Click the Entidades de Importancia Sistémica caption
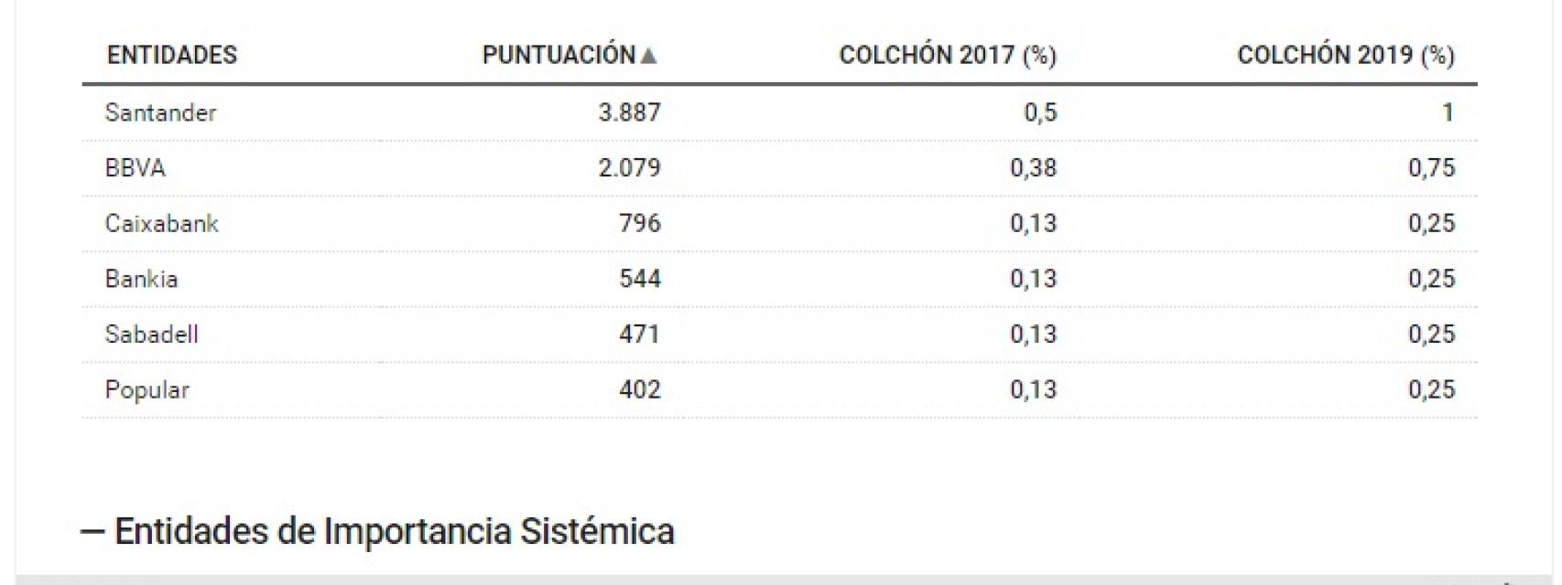The height and width of the screenshot is (585, 1562). tap(394, 531)
